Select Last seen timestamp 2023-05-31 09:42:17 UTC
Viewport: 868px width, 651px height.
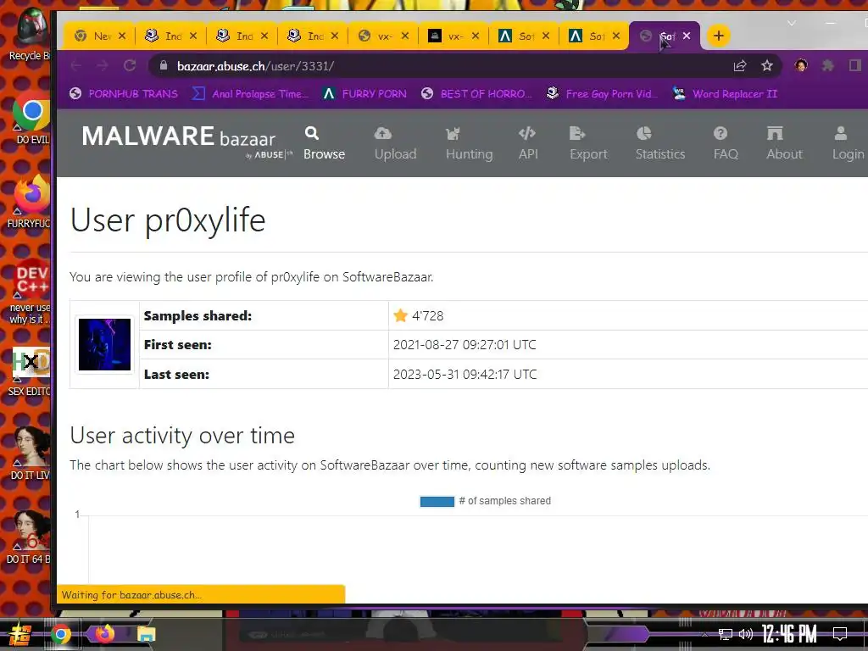pyautogui.click(x=465, y=374)
